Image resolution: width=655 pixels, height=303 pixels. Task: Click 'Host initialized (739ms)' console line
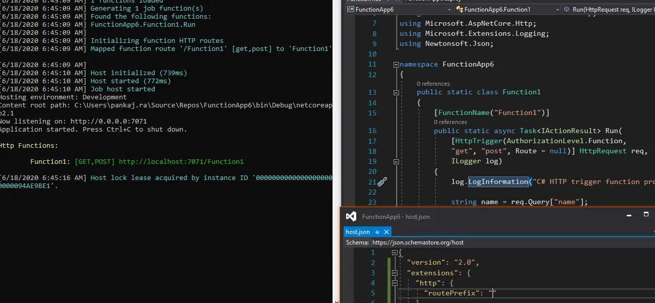(x=139, y=73)
